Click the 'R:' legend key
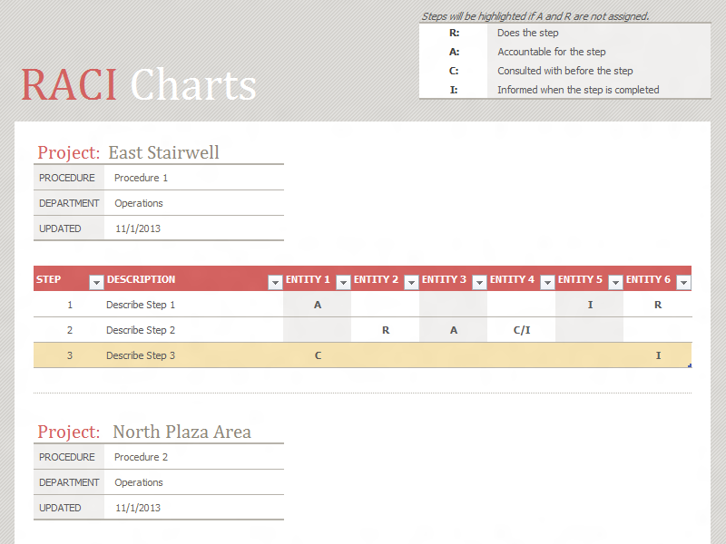726x544 pixels. (x=455, y=33)
